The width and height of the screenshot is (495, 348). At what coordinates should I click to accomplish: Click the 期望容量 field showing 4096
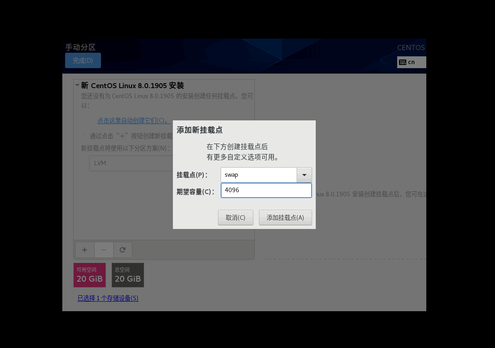[266, 190]
